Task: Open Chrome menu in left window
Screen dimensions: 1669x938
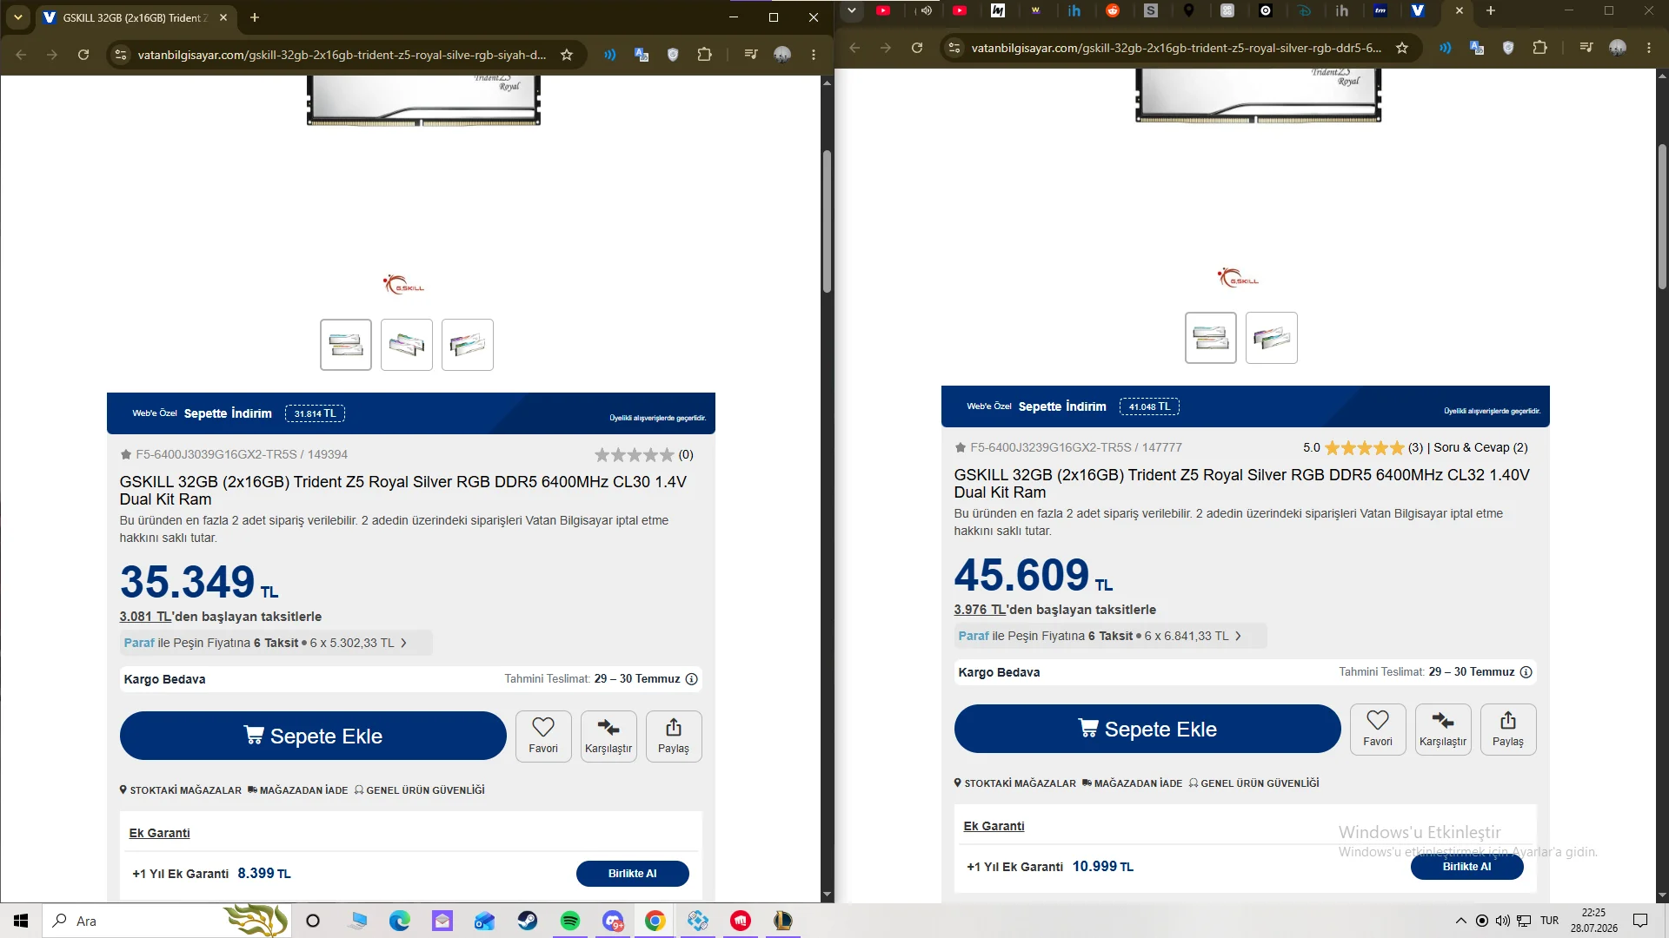Action: coord(814,55)
